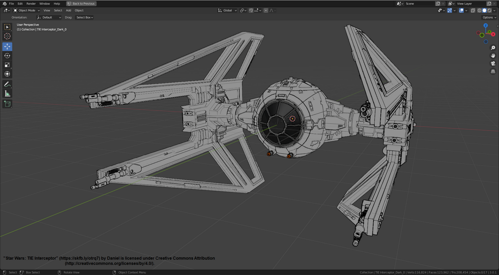Click the Y axis on navigation gizmo
The width and height of the screenshot is (499, 275).
pos(489,32)
